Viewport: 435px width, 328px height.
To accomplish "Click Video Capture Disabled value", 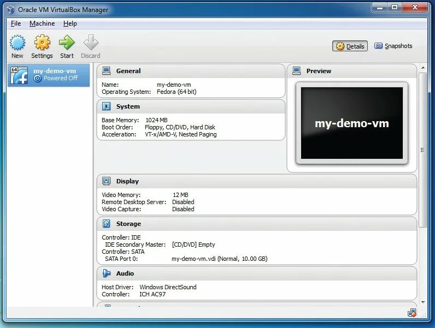I will click(x=183, y=209).
